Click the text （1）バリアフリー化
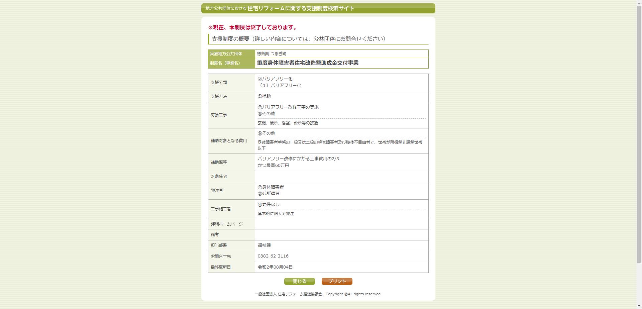The width and height of the screenshot is (642, 309). [280, 86]
